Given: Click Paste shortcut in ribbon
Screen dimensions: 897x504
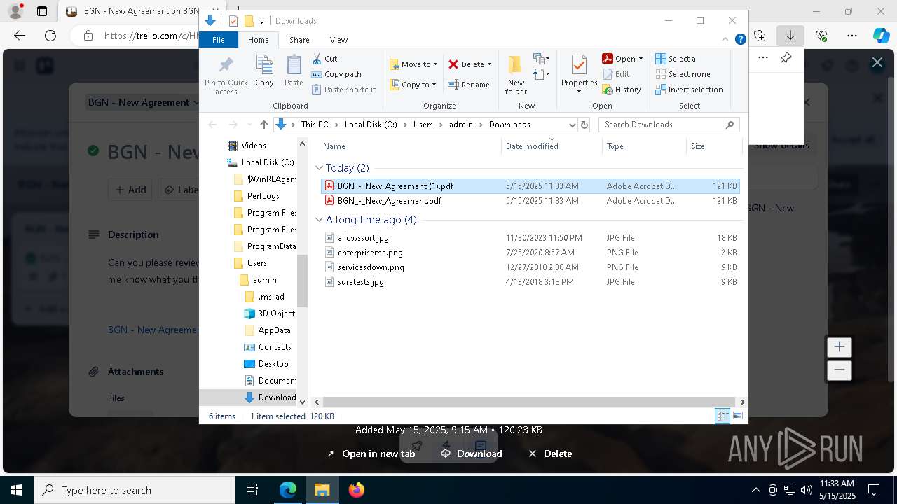Looking at the screenshot, I should pos(343,90).
